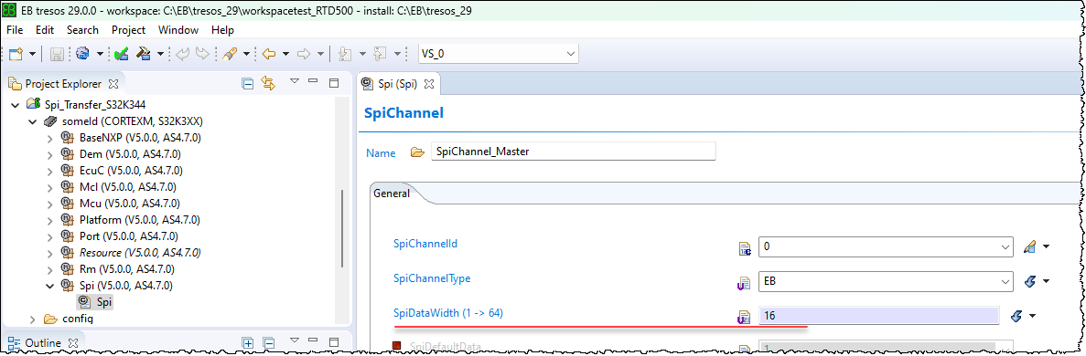
Task: Click the Project Explorer vertical scrollbar
Action: click(x=342, y=227)
